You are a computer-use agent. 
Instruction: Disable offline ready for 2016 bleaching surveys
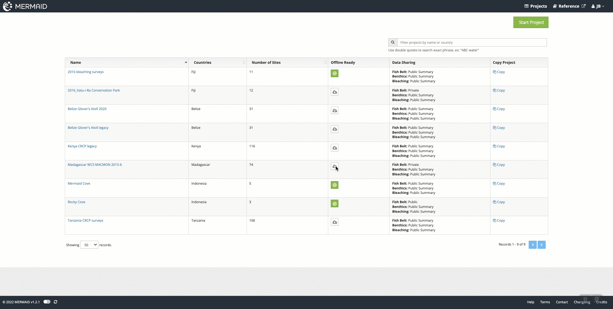pyautogui.click(x=334, y=74)
